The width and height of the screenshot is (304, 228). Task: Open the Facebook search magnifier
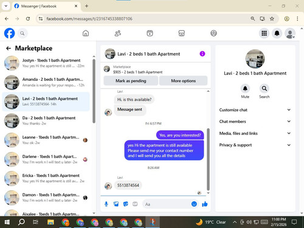pyautogui.click(x=22, y=33)
